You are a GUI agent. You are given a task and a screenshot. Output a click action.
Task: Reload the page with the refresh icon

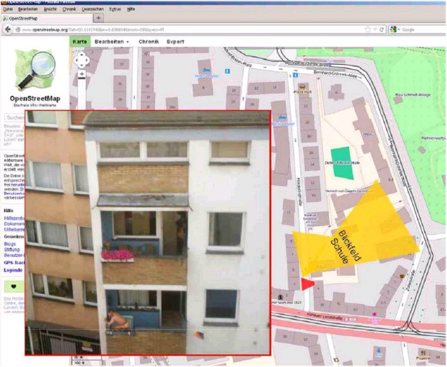[x=382, y=30]
